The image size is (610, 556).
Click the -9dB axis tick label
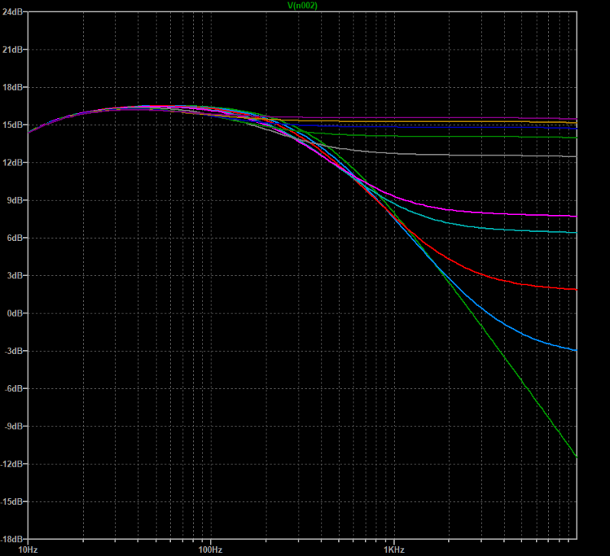coord(15,426)
